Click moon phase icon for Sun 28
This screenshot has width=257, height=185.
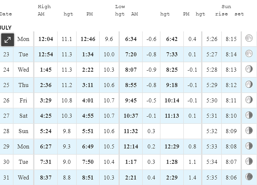[x=249, y=130]
